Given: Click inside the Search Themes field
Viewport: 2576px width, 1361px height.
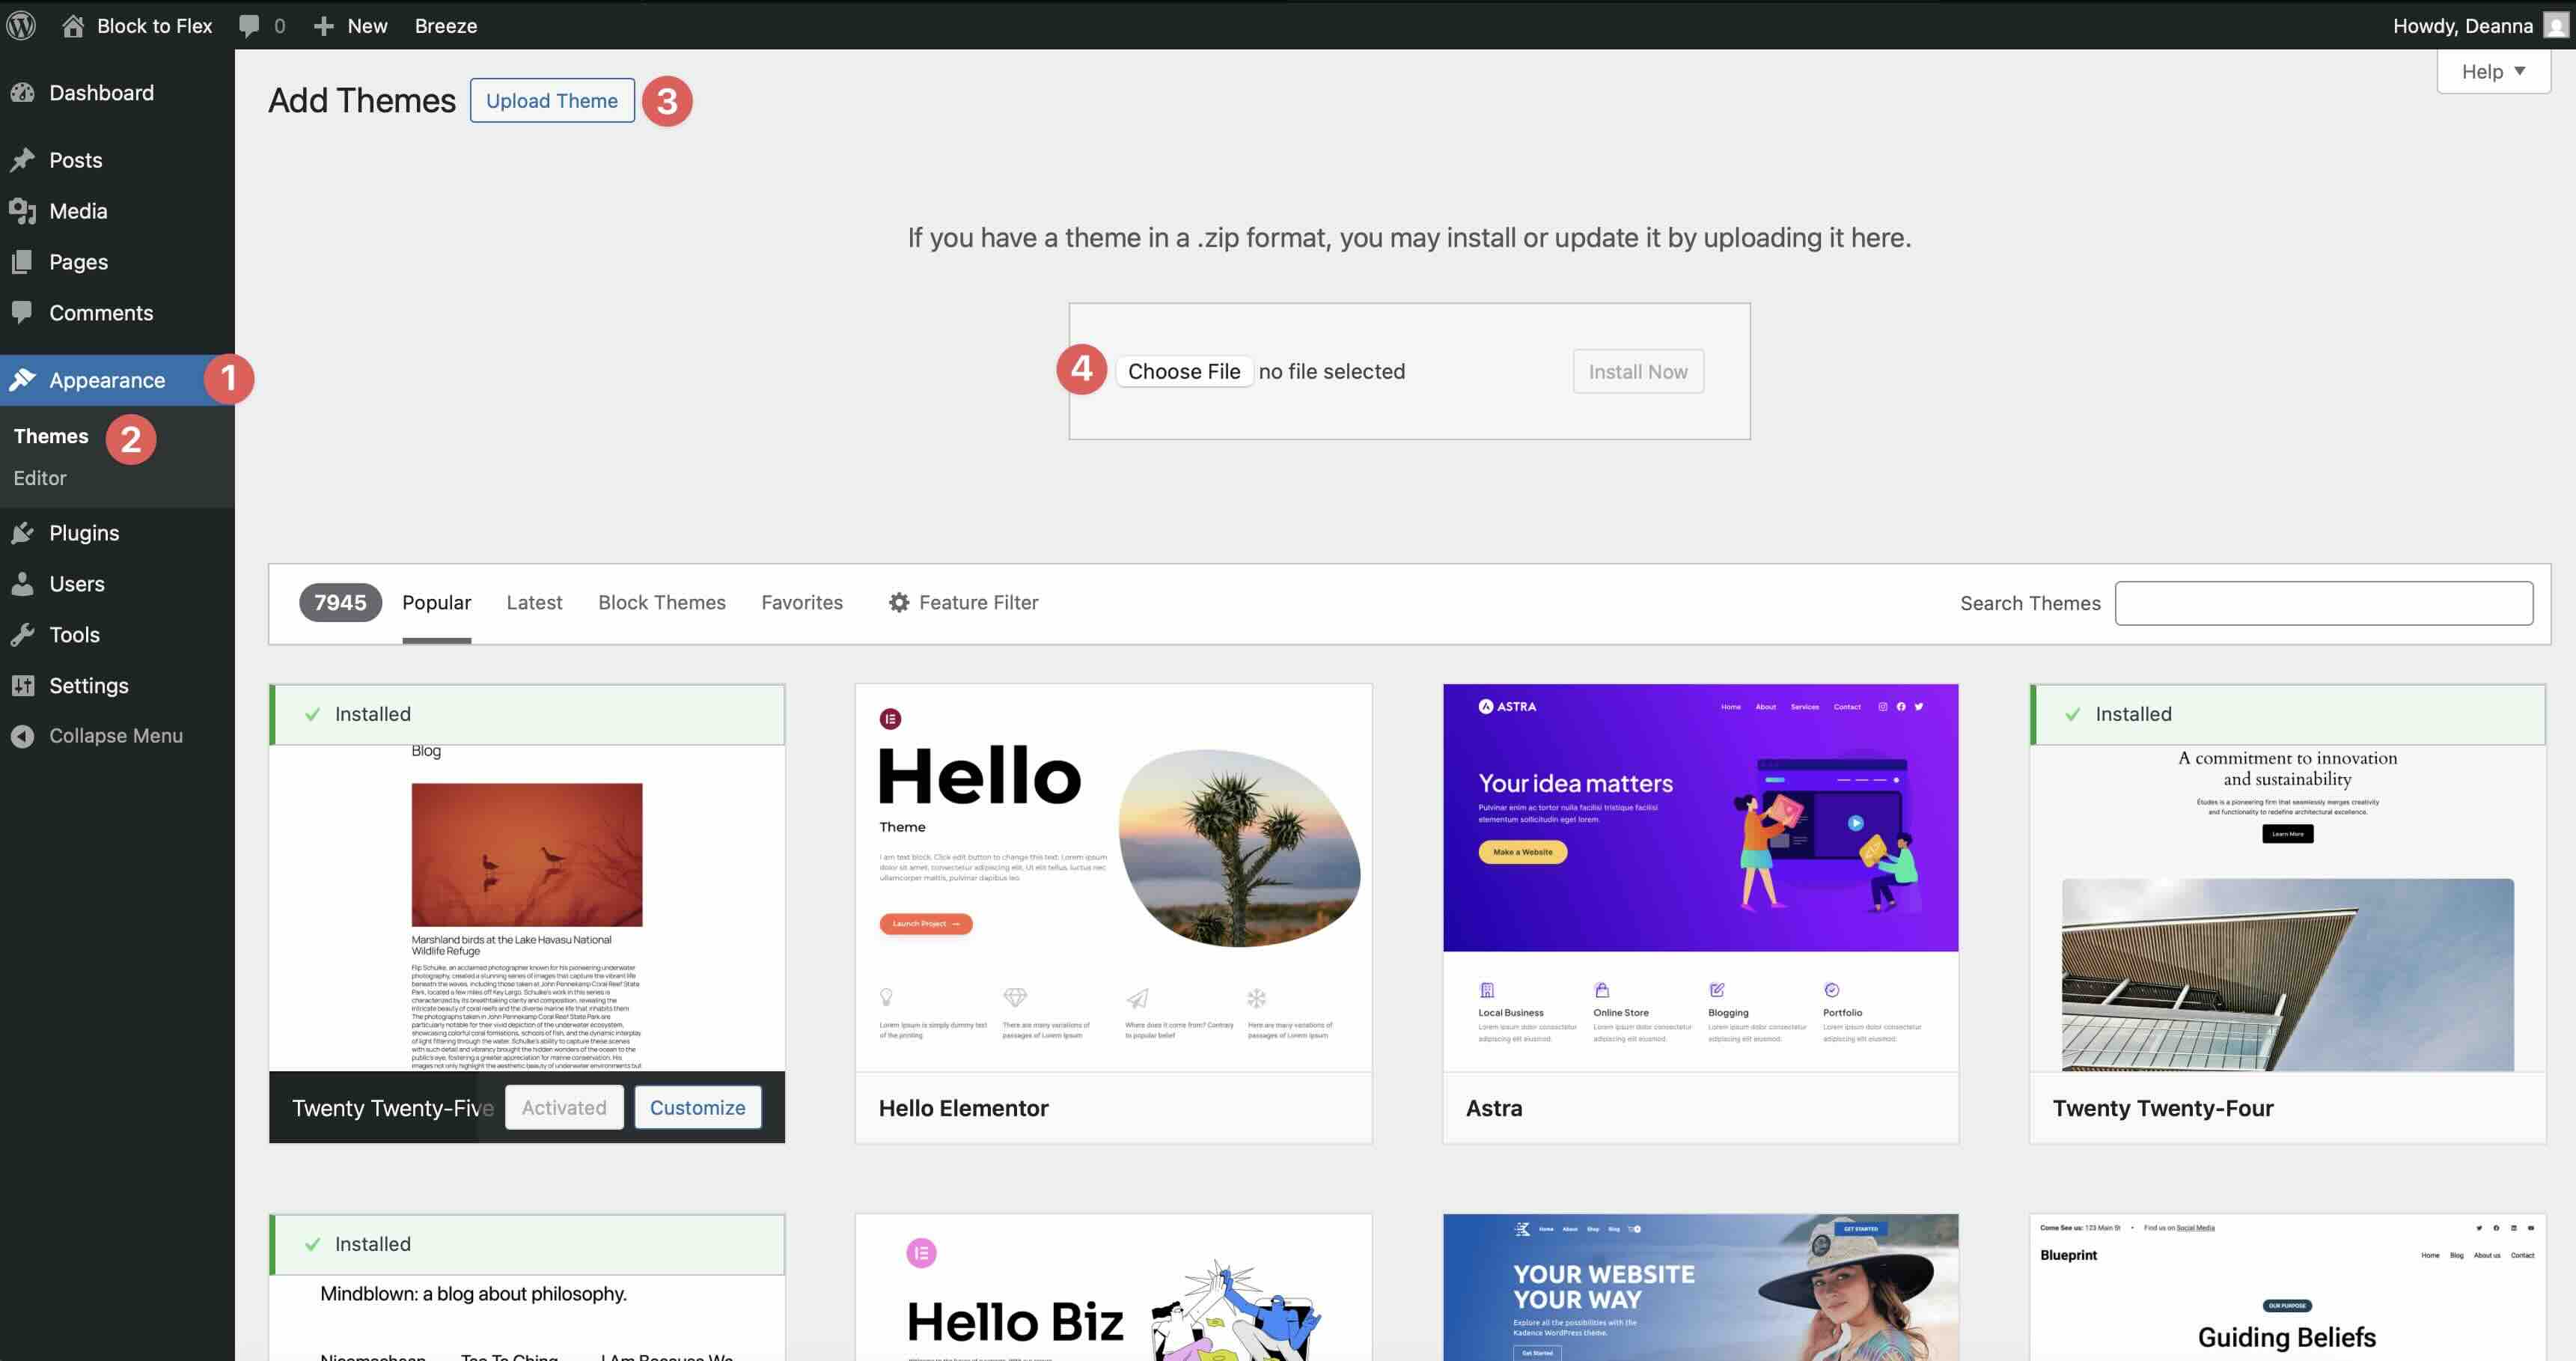Looking at the screenshot, I should (2323, 602).
